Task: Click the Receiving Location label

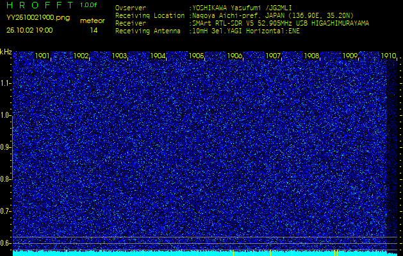Action: pyautogui.click(x=150, y=15)
